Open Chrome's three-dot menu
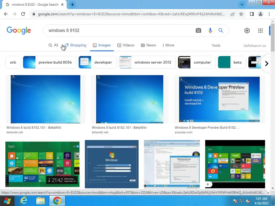This screenshot has height=206, width=275. click(269, 14)
